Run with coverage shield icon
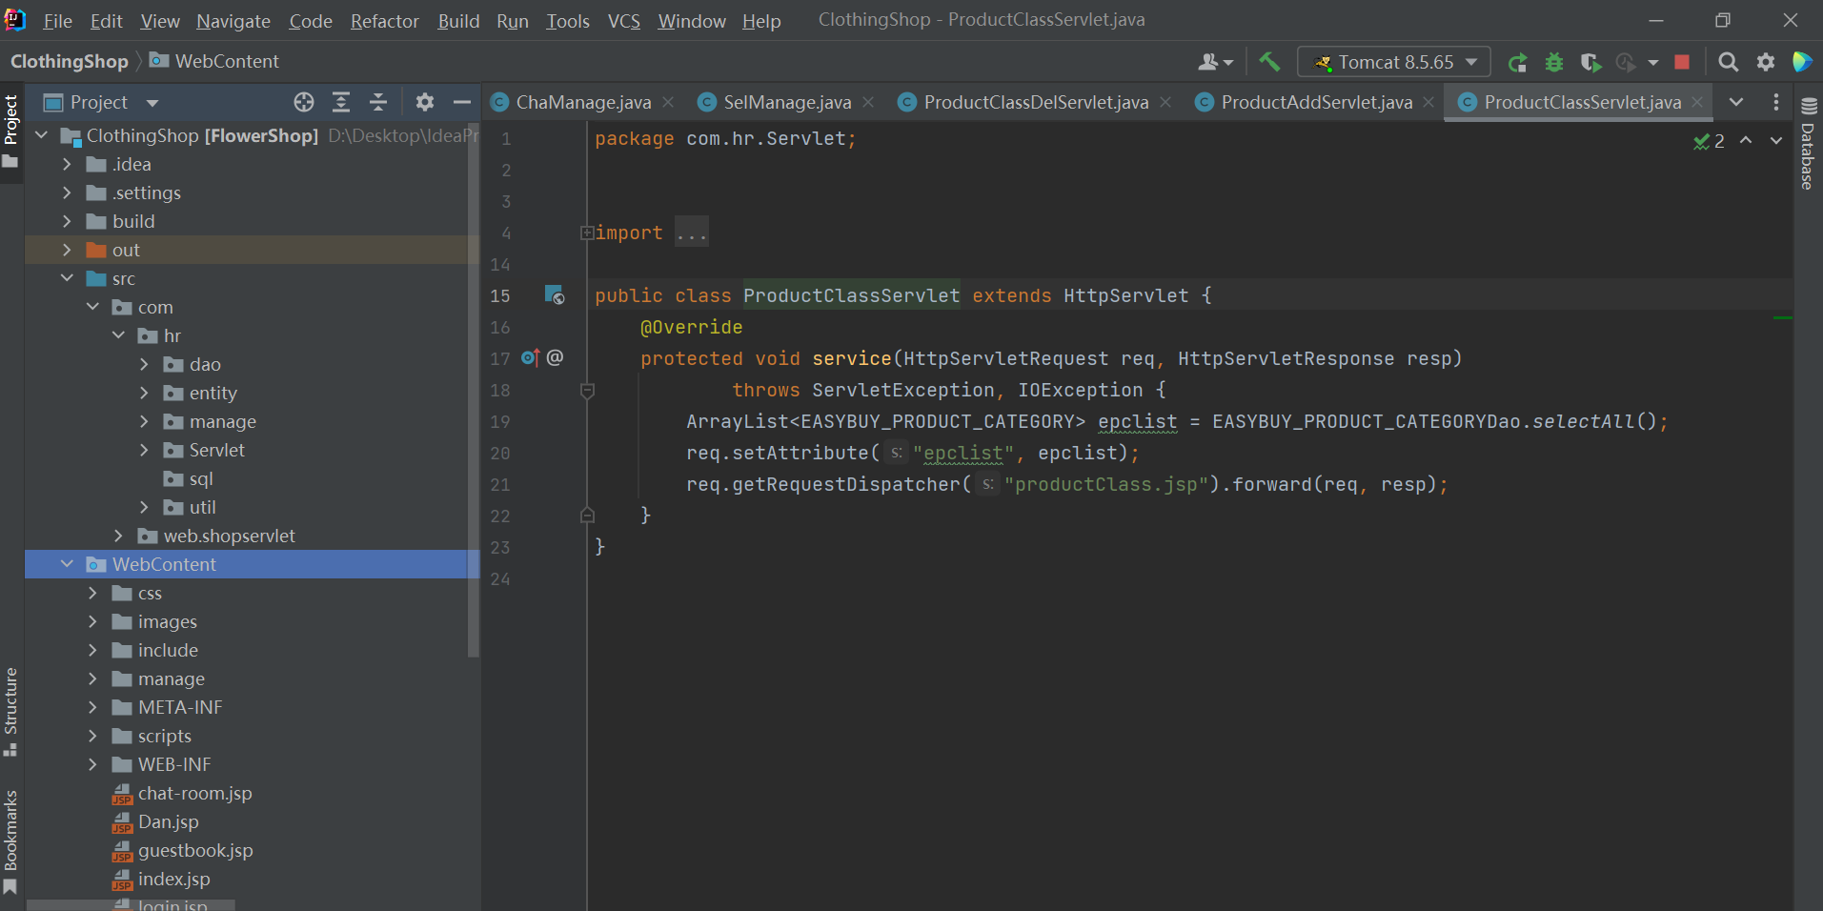1823x911 pixels. point(1590,62)
